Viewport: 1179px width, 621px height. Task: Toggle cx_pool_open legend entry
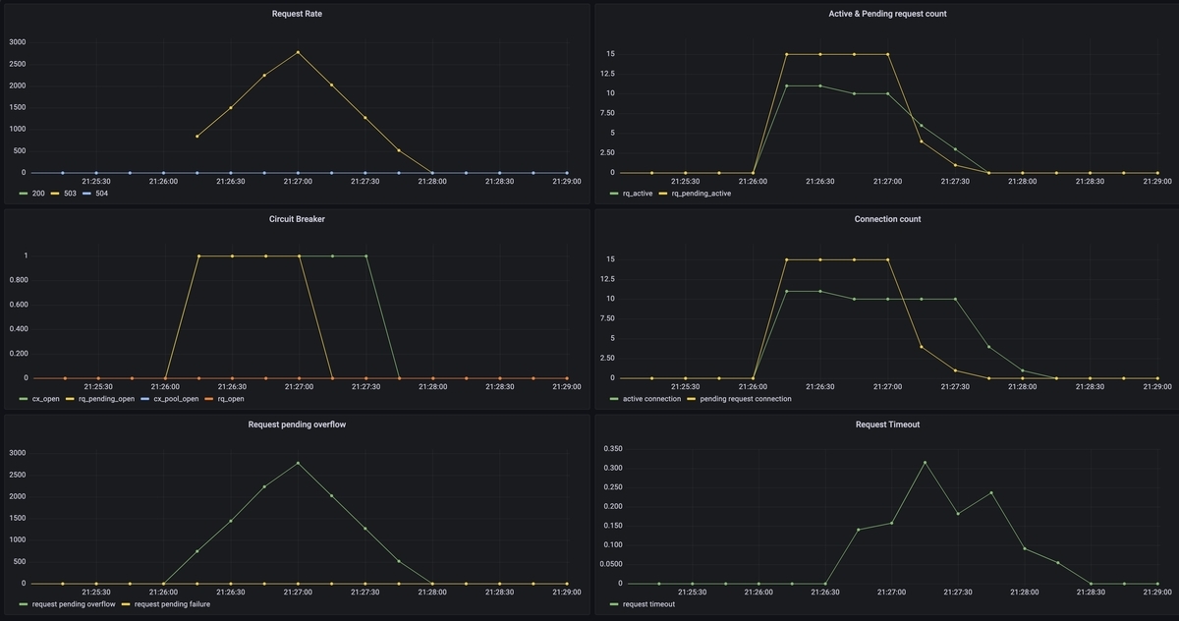[175, 399]
